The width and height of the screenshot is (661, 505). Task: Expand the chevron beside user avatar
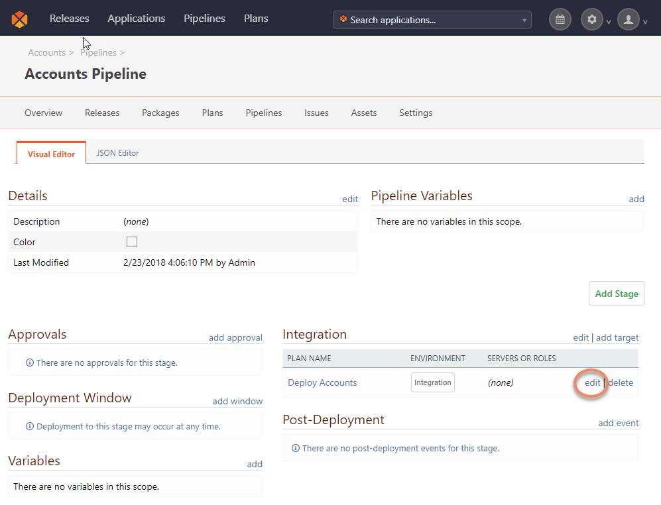coord(645,22)
